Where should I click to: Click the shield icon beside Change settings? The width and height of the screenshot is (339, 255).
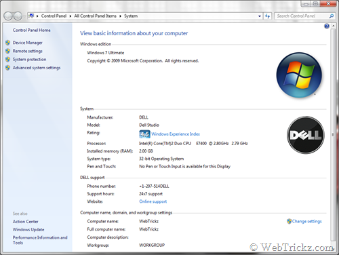pos(289,221)
